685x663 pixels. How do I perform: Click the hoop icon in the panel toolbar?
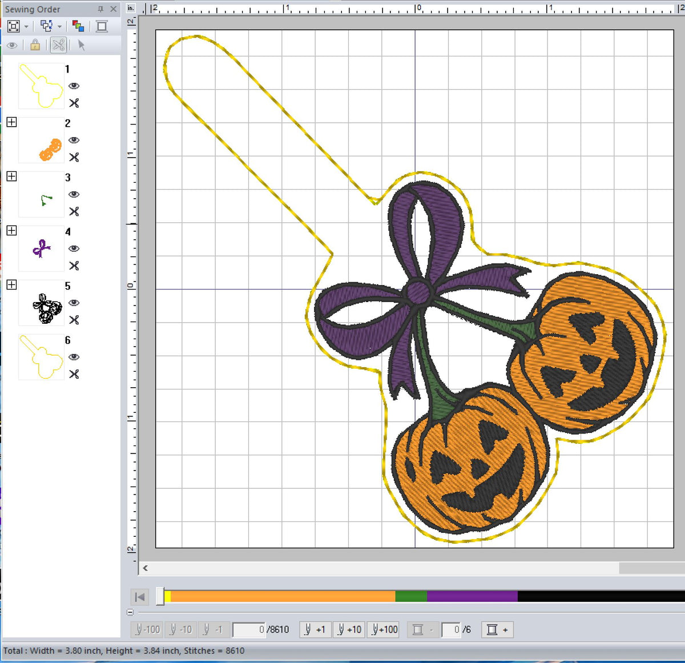pyautogui.click(x=101, y=26)
